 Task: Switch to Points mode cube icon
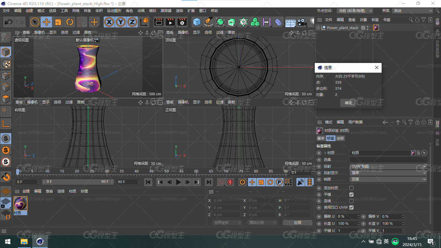pyautogui.click(x=6, y=76)
